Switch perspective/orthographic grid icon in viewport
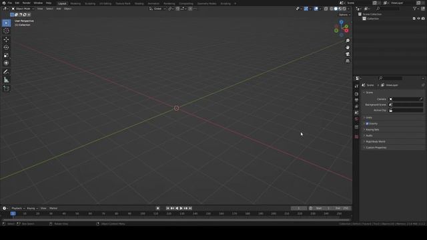Screen dimensions: 427x240 [348, 61]
